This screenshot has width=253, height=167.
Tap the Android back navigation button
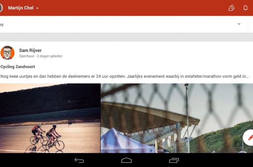pos(79,160)
